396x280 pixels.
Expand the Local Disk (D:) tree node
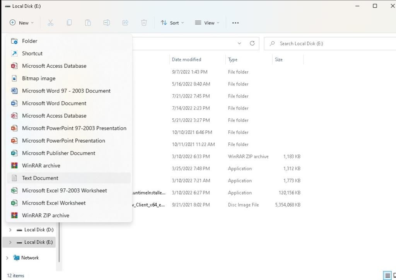coord(10,230)
